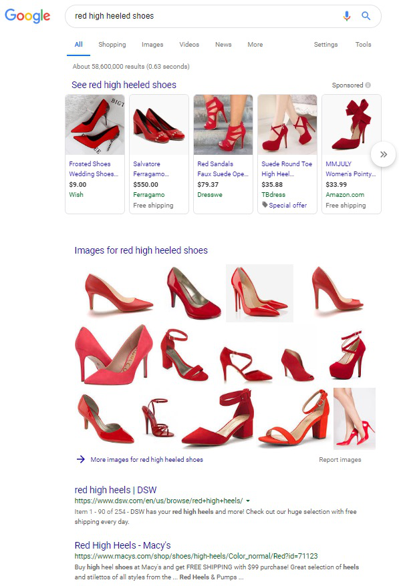
Task: Click the dsw.com URL under DSW result
Action: (x=158, y=501)
